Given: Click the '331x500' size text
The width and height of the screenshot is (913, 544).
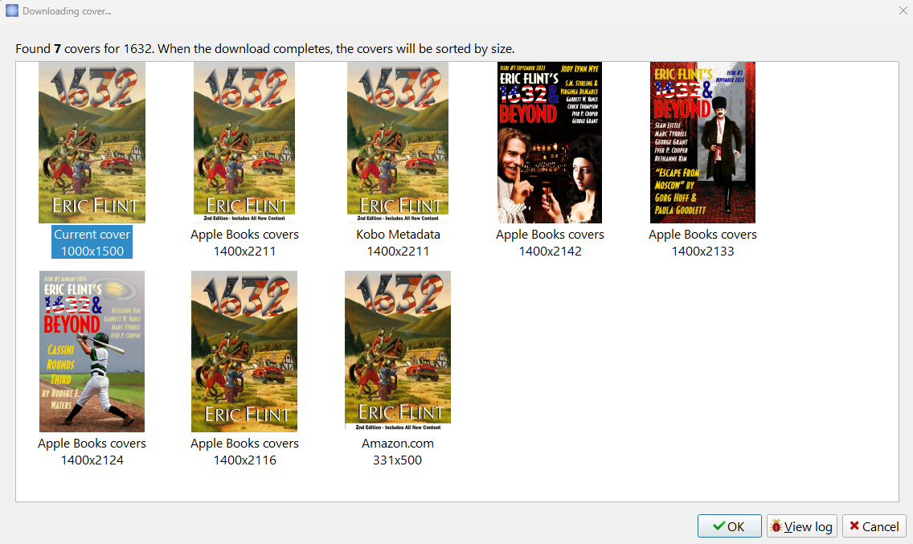Looking at the screenshot, I should click(398, 460).
